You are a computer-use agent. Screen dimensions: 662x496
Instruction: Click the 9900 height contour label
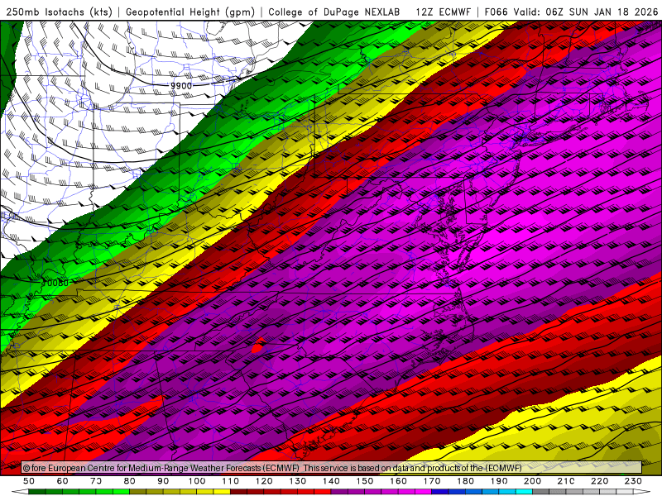point(181,86)
